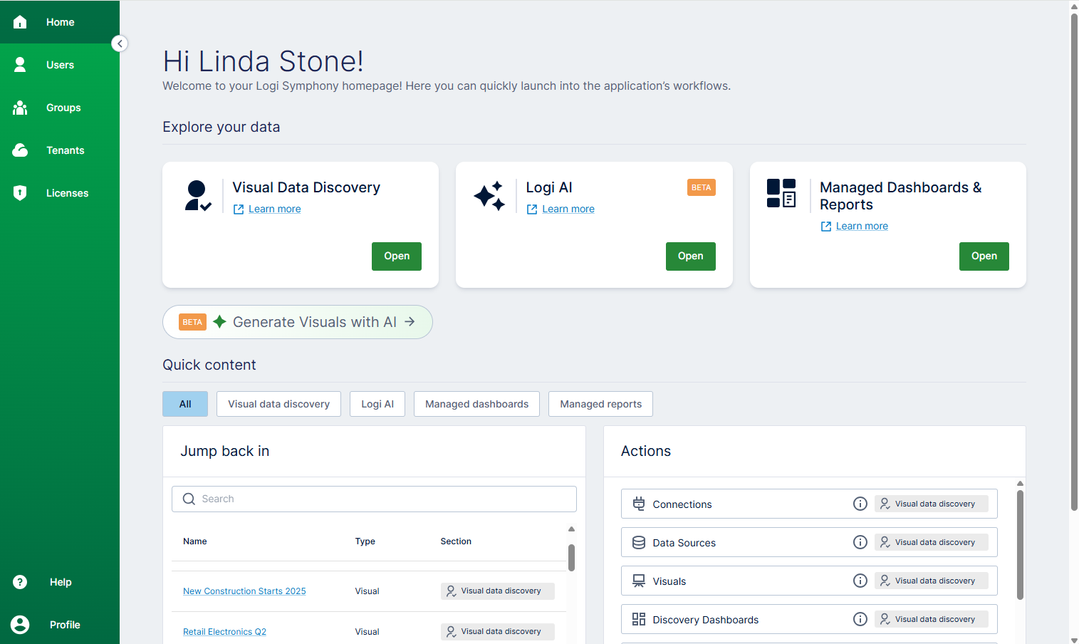Select the Managed Dashboards & Reports card icon
The image size is (1079, 644).
pos(782,193)
